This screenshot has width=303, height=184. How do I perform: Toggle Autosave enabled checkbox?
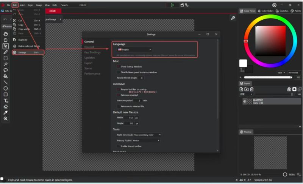click(118, 95)
